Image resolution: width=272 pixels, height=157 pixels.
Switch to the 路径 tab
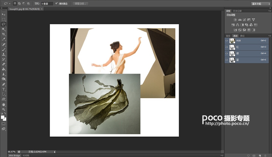pyautogui.click(x=242, y=36)
